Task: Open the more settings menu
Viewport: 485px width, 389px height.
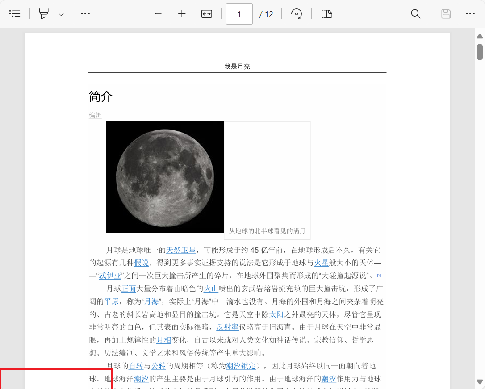Action: 470,14
